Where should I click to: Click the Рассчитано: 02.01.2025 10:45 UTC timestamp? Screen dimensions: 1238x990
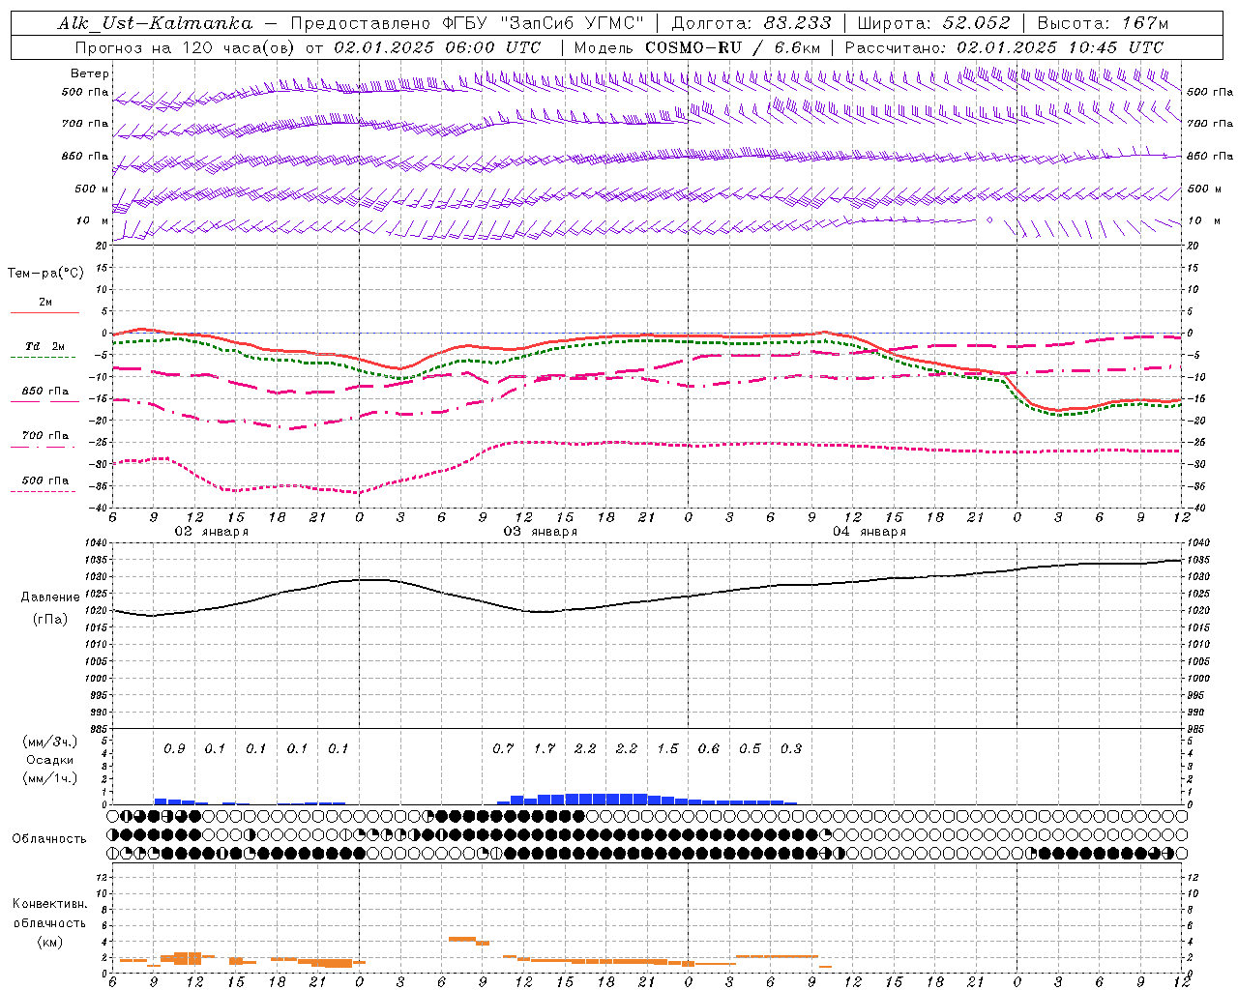pos(1004,47)
